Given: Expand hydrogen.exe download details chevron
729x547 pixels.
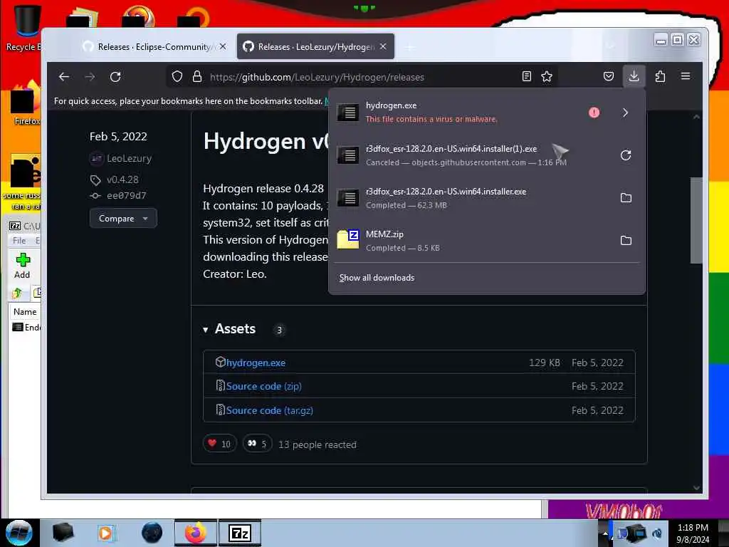Looking at the screenshot, I should 625,113.
